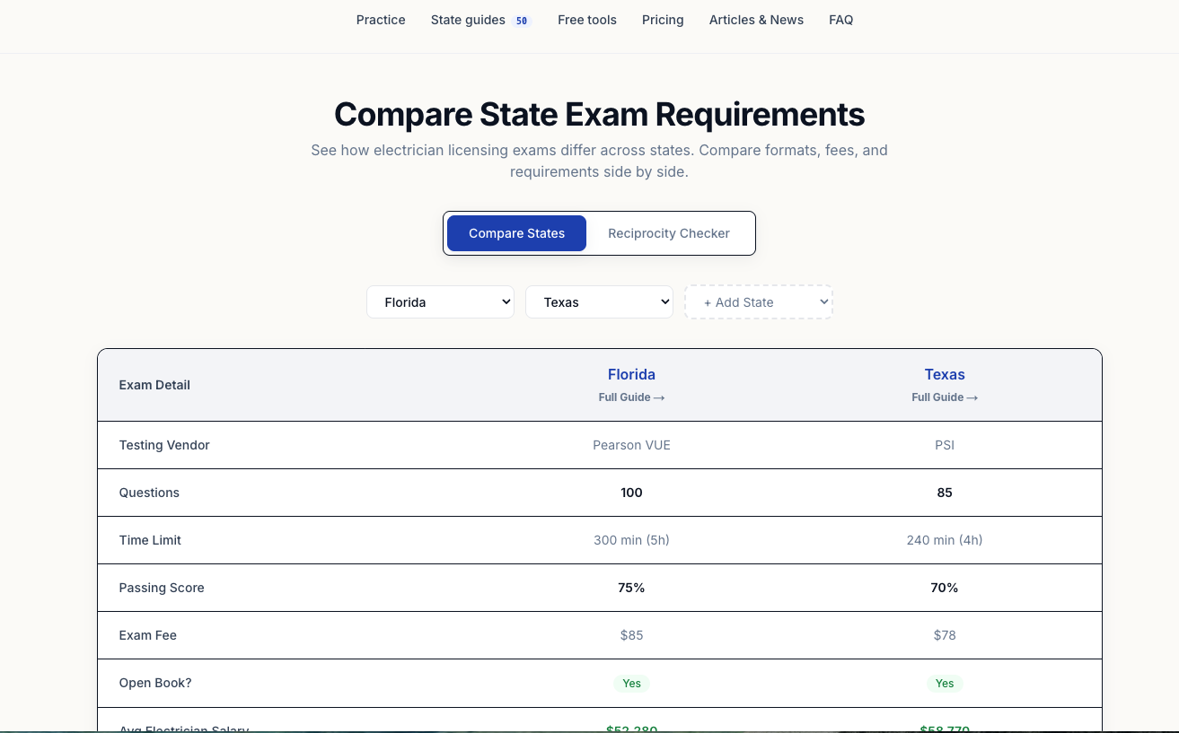The image size is (1179, 733).
Task: Select the 75% passing score
Action: [631, 588]
